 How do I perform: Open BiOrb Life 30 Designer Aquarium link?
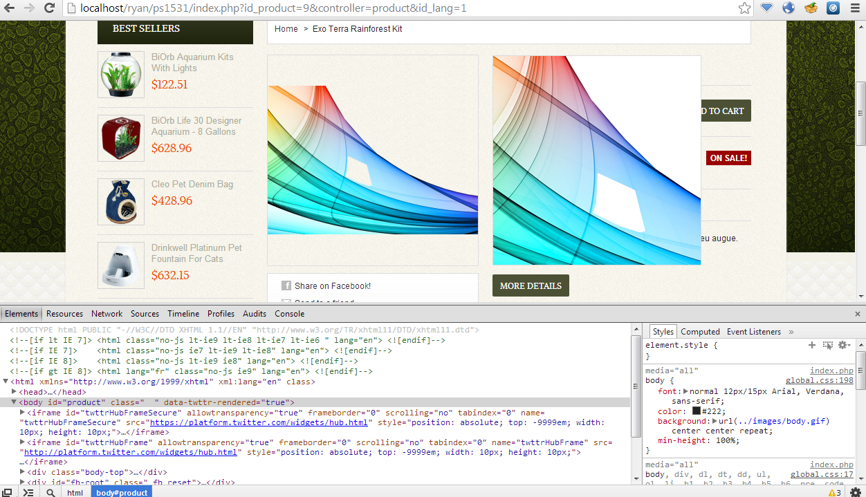[196, 126]
